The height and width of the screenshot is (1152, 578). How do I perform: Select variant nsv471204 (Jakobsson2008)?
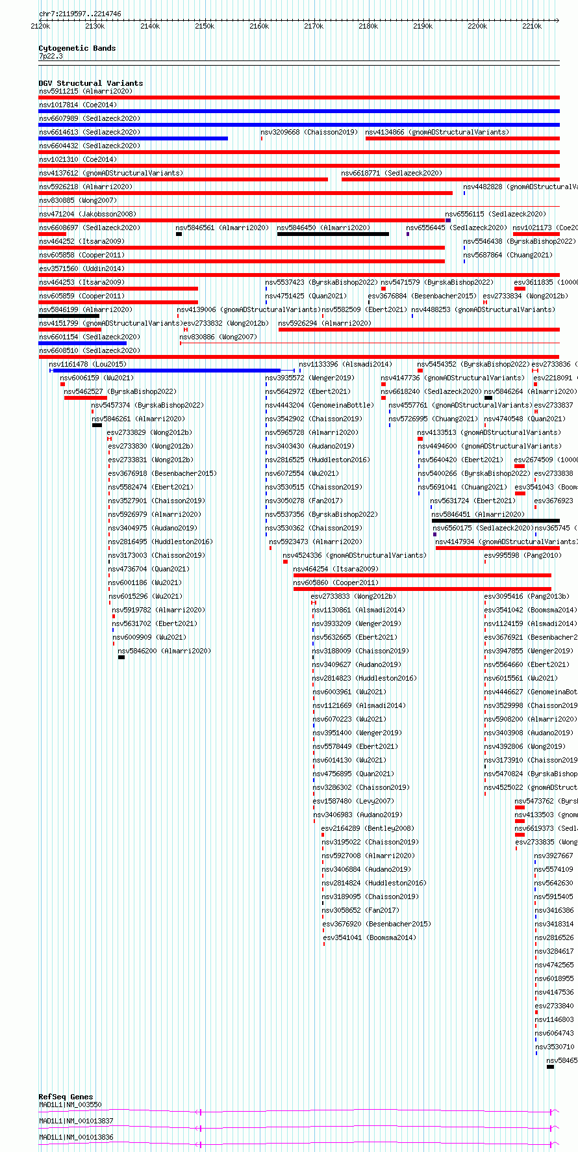[x=88, y=215]
